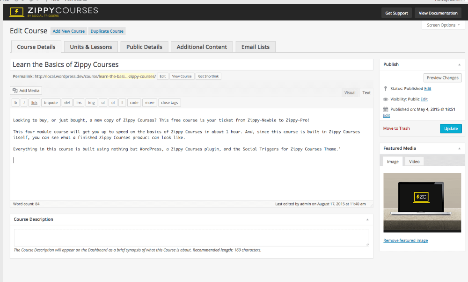Click Edit button next to permalink

point(163,76)
